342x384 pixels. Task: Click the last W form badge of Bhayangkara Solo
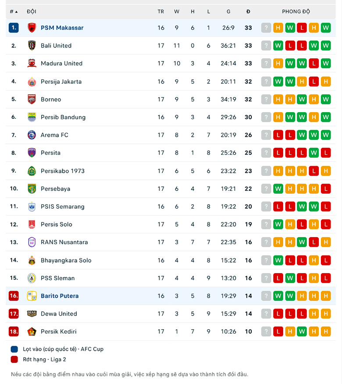tap(278, 260)
